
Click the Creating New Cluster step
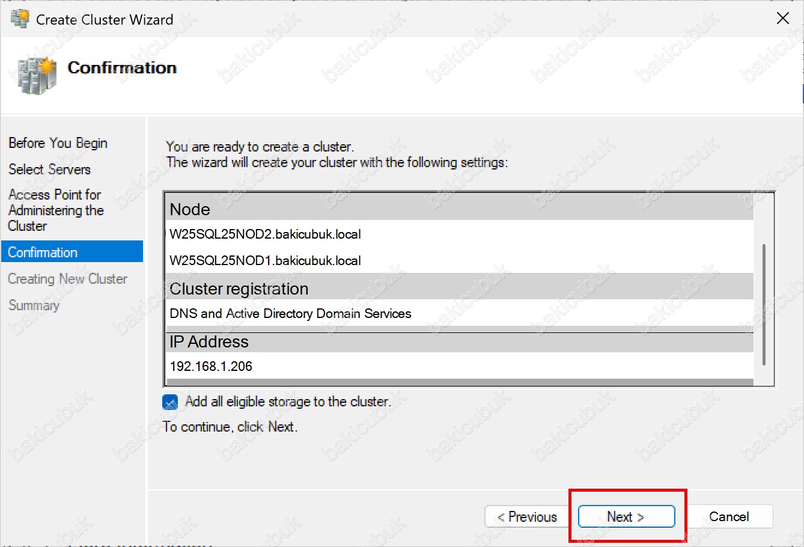point(67,279)
